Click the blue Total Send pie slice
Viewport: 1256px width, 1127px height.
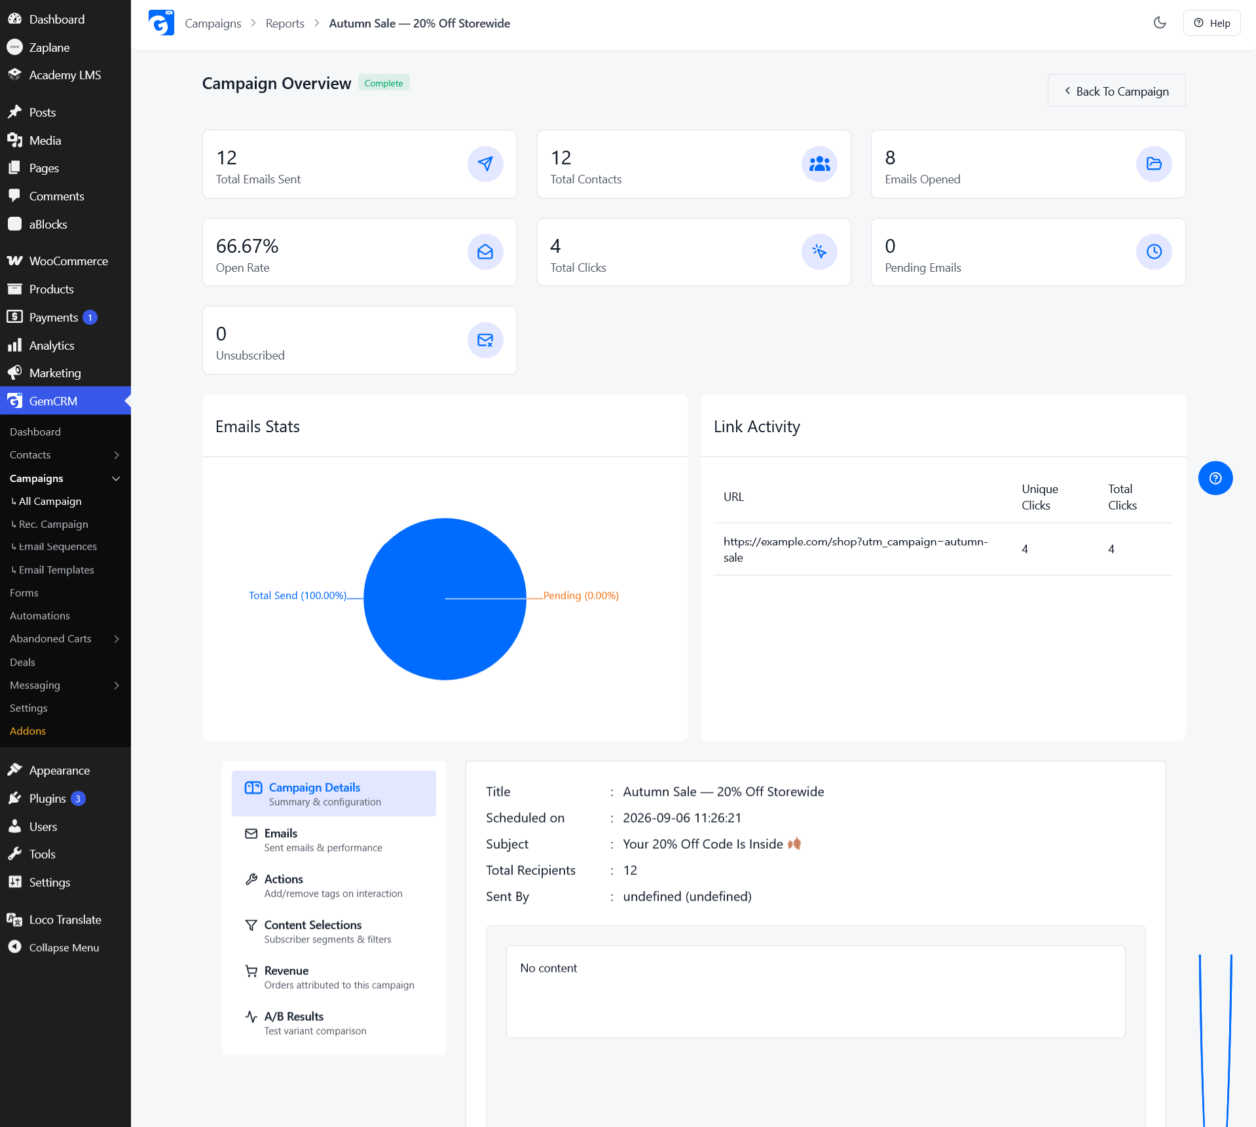tap(445, 599)
